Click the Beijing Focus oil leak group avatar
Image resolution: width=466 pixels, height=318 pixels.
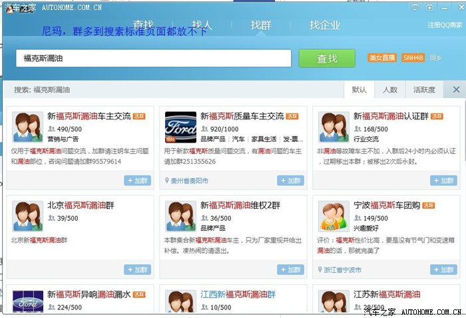[27, 216]
